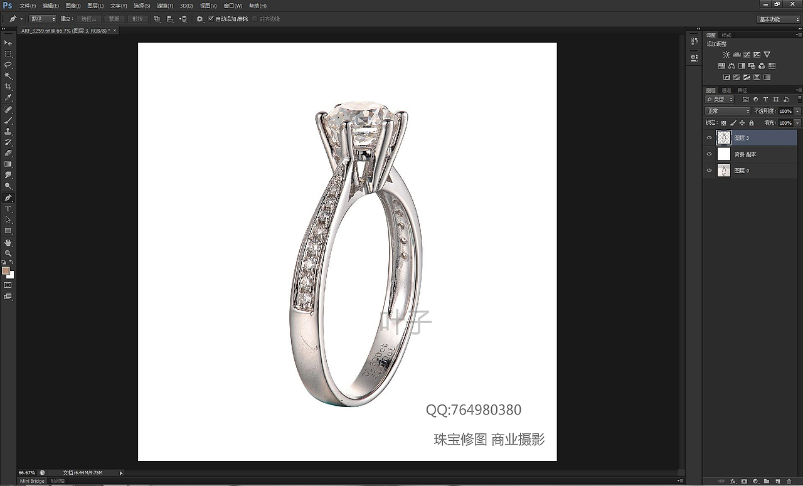
Task: Hide layer 图层 0
Action: [x=710, y=171]
